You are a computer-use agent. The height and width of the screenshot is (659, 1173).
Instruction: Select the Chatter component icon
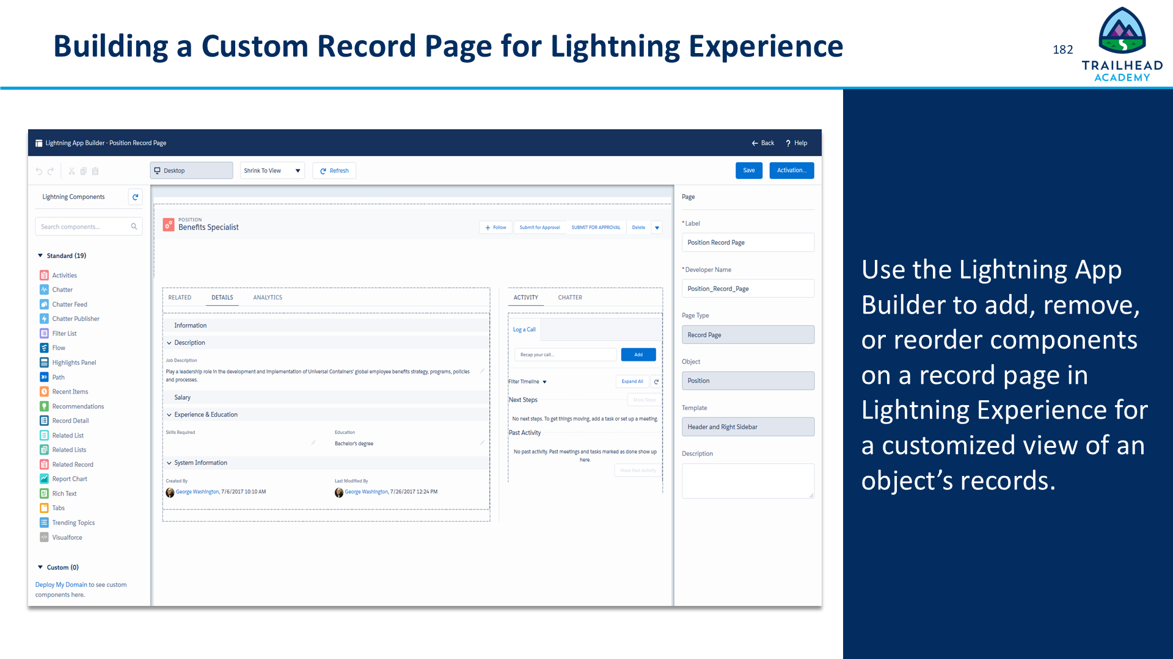pyautogui.click(x=44, y=290)
